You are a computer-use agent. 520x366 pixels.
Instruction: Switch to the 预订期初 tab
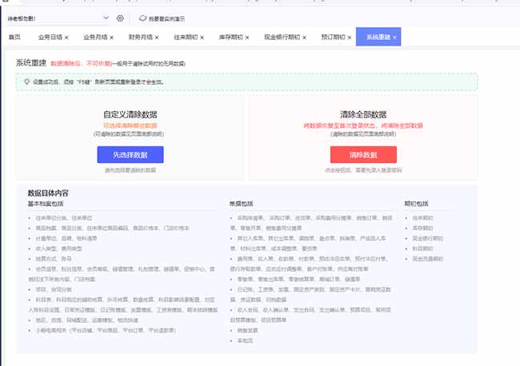[x=333, y=37]
